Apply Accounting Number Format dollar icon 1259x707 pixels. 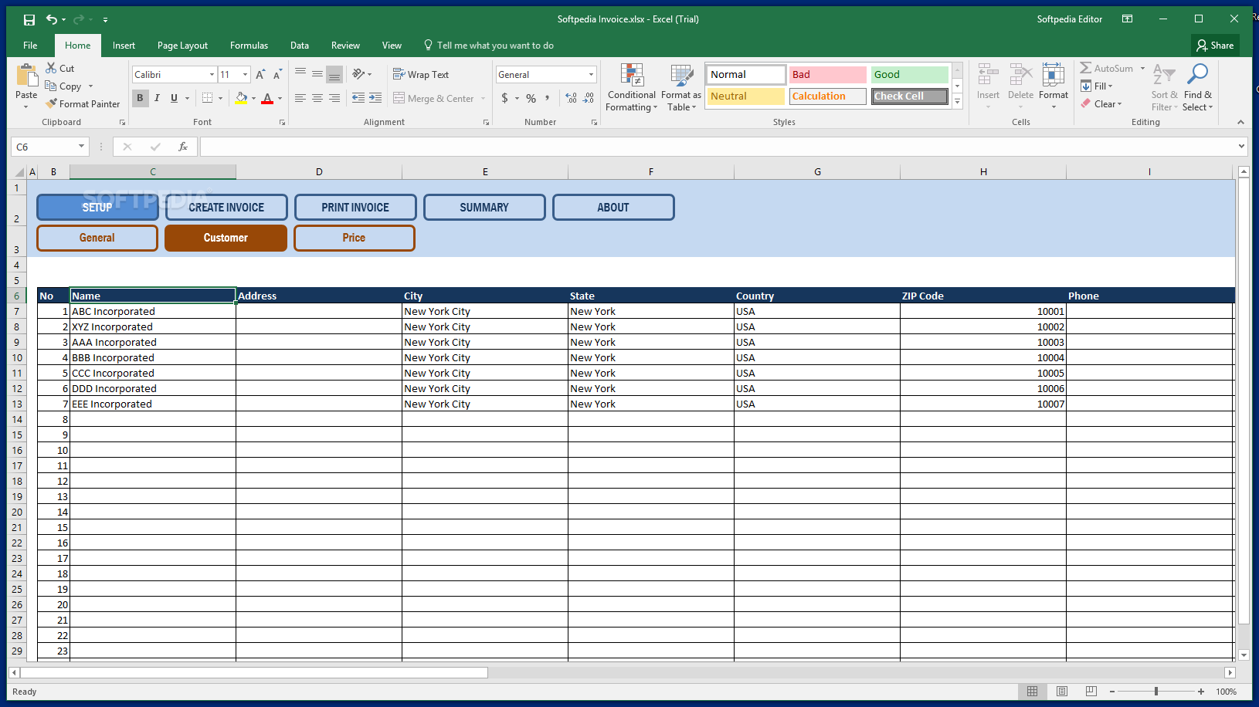505,98
